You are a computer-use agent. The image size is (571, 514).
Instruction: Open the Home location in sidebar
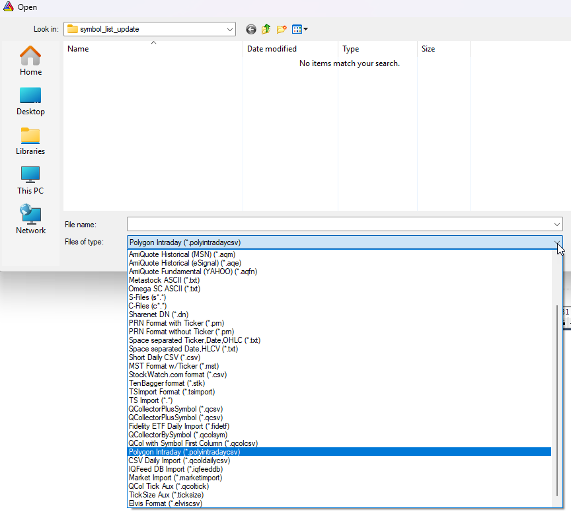click(x=30, y=61)
